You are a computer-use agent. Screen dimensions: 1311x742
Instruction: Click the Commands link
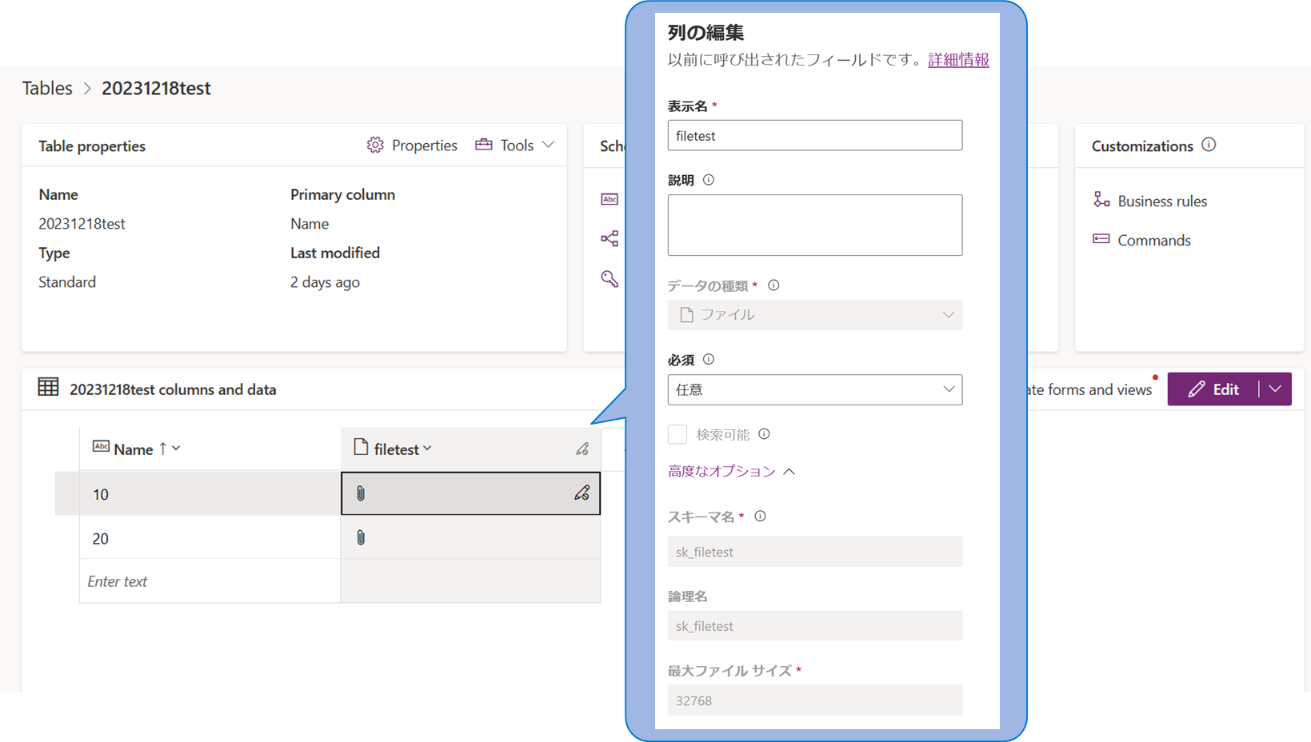[x=1154, y=241]
